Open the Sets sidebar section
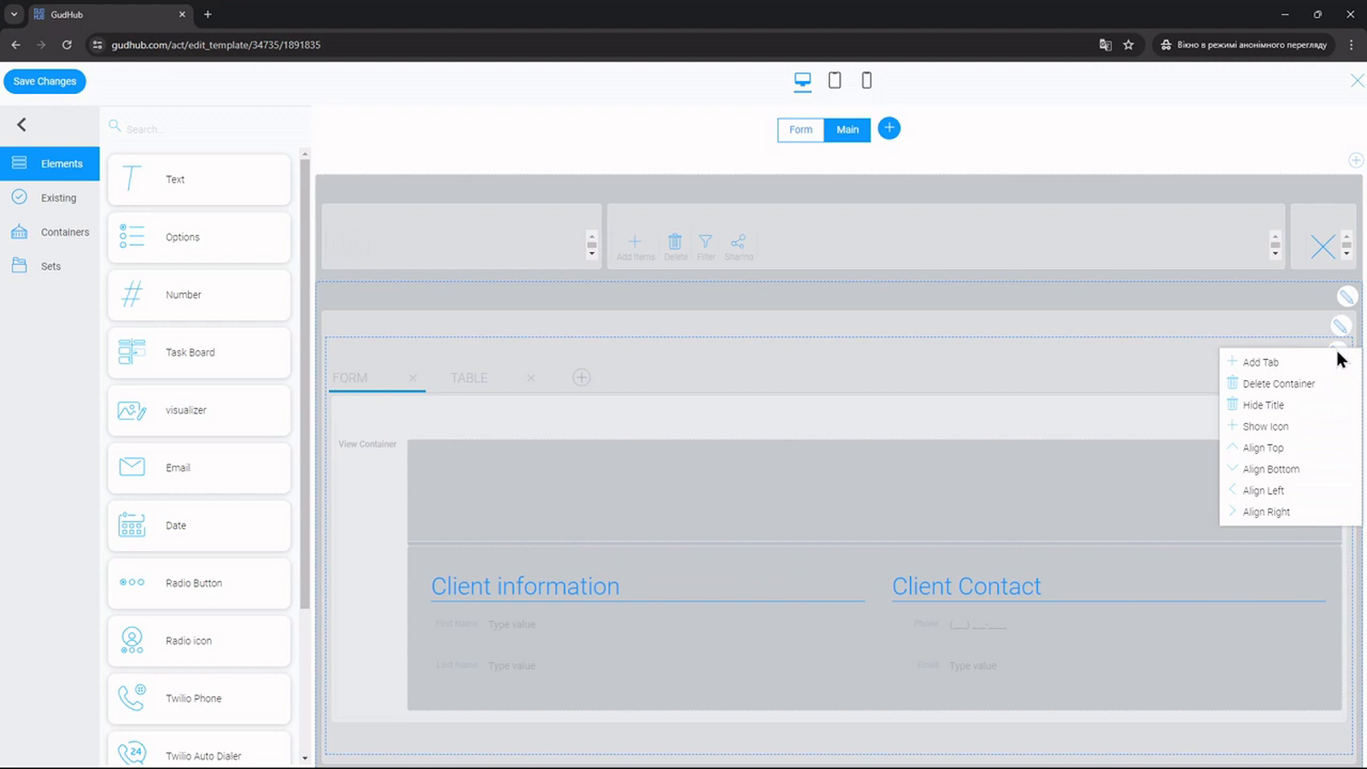 (x=50, y=266)
